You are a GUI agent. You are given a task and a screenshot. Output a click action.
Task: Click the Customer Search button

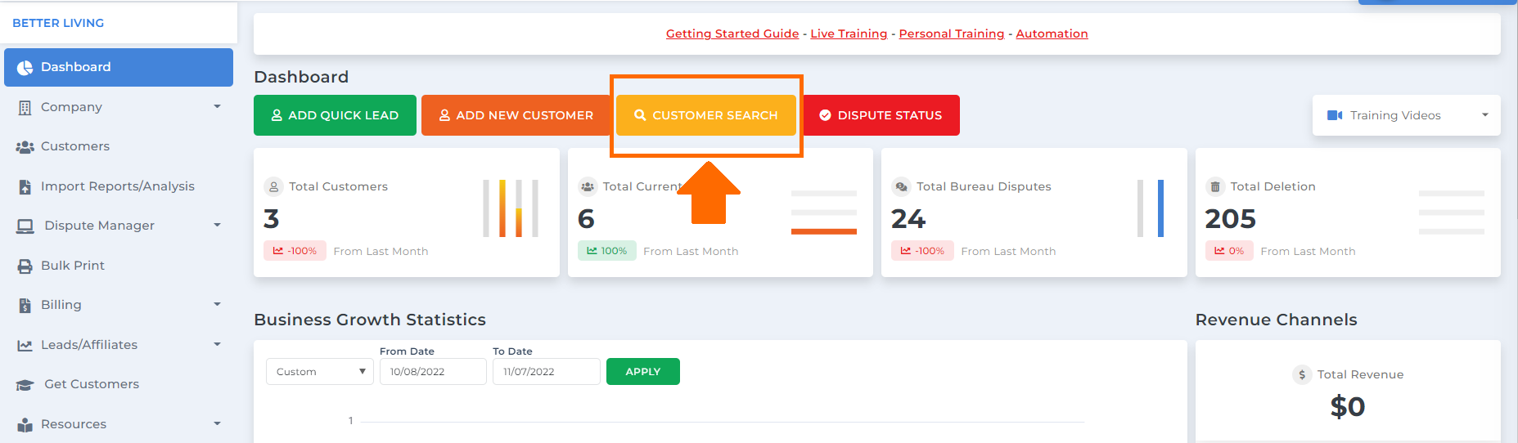(706, 115)
